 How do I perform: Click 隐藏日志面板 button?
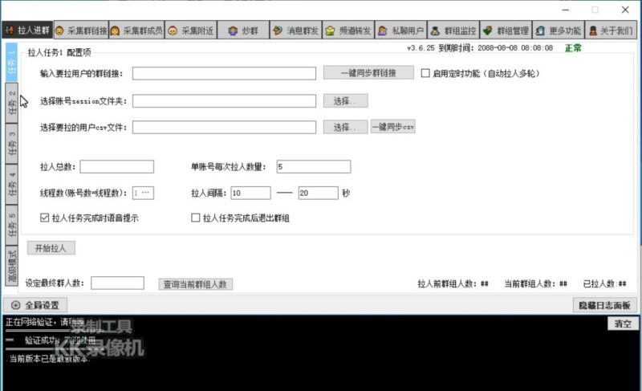(604, 305)
